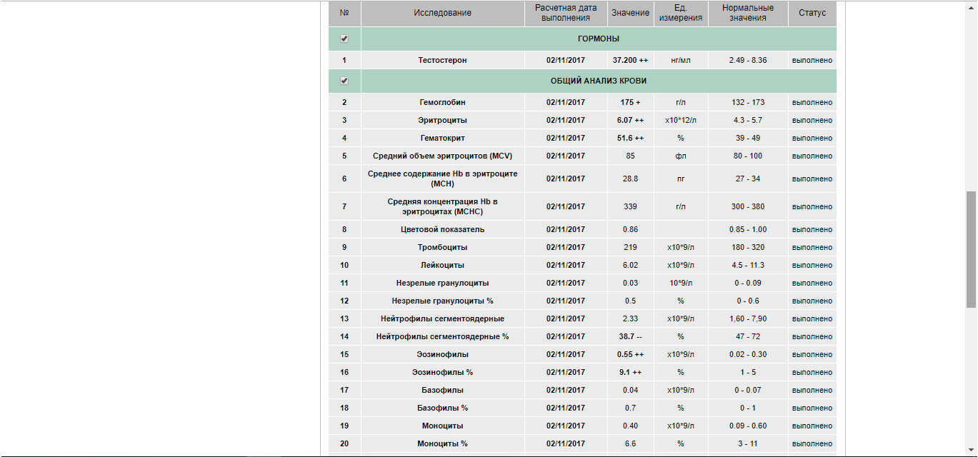Click the Гематокрит test name
This screenshot has height=457, width=978.
coord(442,139)
